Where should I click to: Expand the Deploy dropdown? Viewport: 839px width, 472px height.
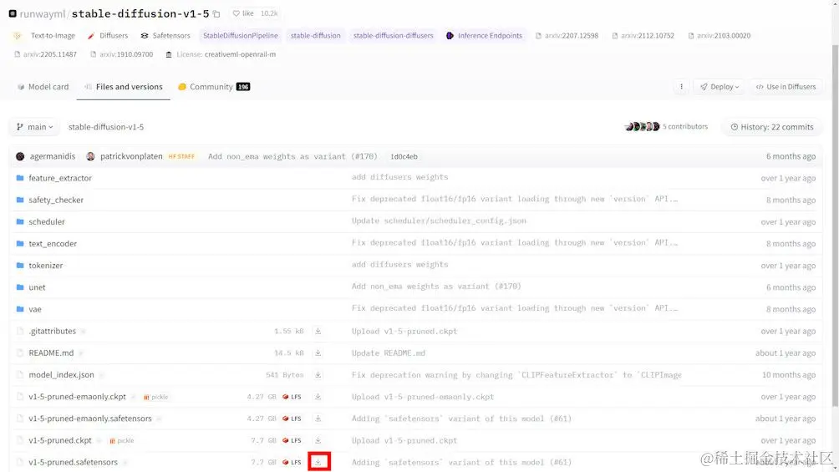[720, 87]
